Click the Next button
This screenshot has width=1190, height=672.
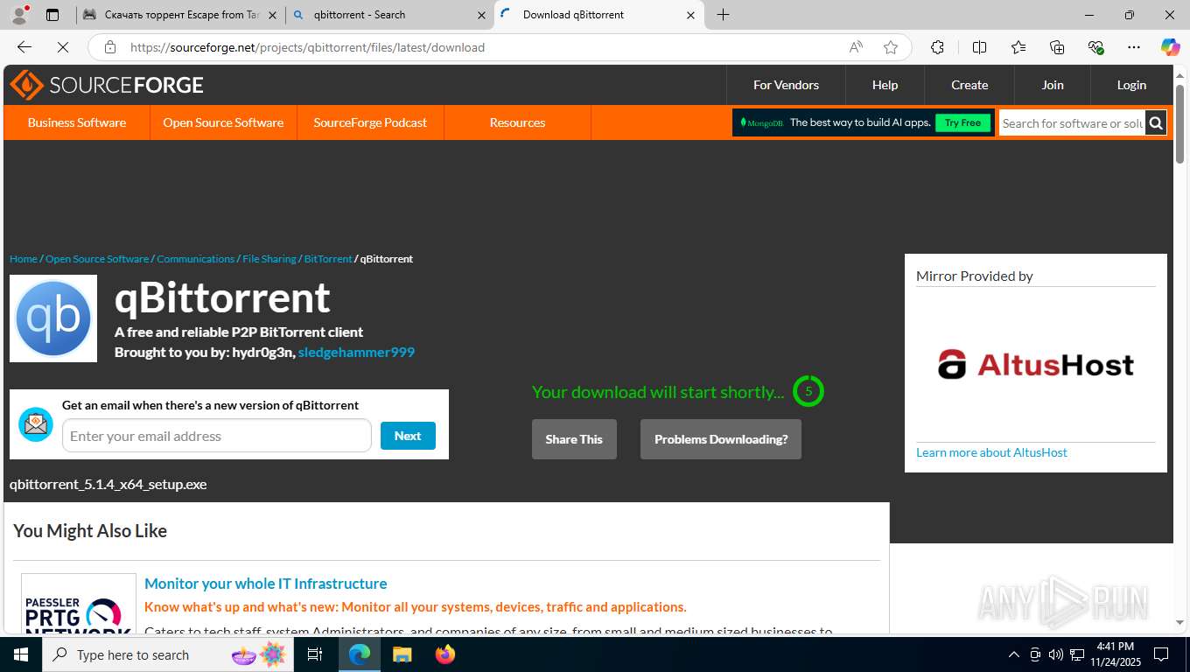pos(408,436)
